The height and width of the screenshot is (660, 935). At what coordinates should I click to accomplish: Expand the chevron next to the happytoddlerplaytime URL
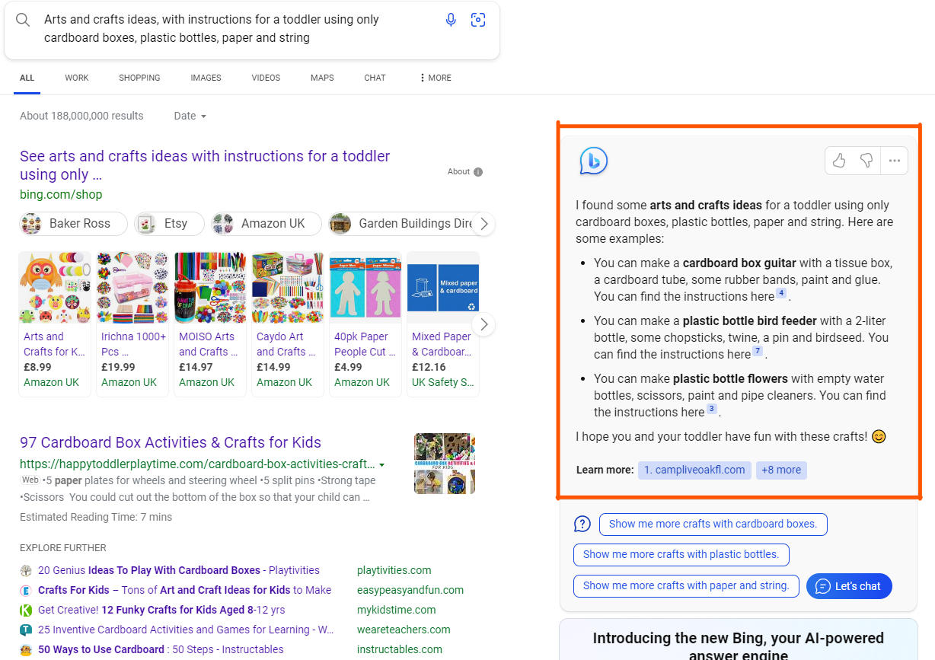coord(381,464)
